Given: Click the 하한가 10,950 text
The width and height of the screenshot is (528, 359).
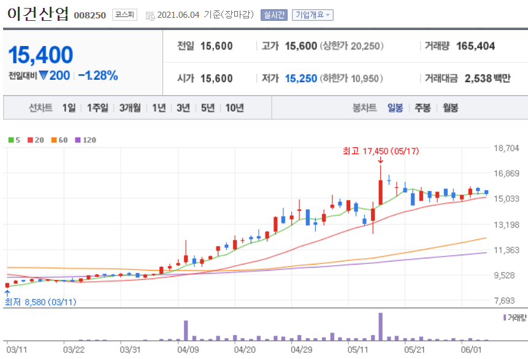Looking at the screenshot, I should (x=351, y=78).
